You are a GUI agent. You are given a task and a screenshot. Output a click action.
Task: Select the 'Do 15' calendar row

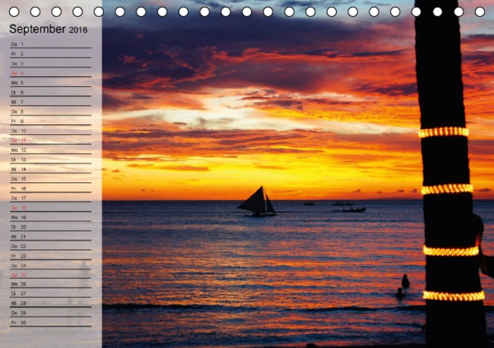(50, 179)
